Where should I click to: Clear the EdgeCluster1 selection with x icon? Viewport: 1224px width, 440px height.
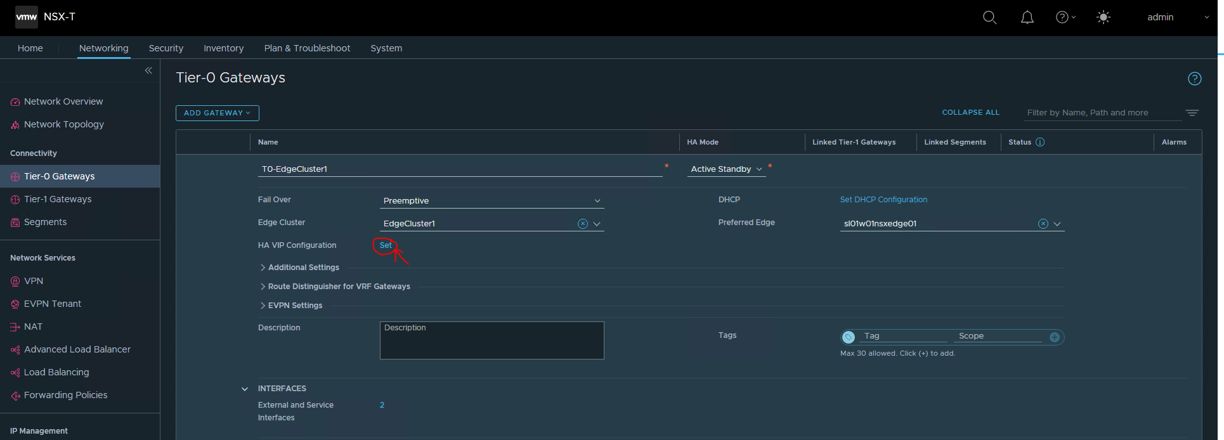(x=583, y=224)
